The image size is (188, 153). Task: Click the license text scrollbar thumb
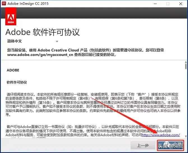pyautogui.click(x=186, y=66)
